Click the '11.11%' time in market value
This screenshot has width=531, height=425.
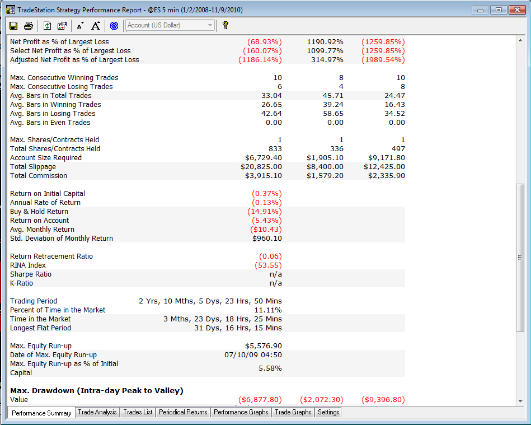268,310
